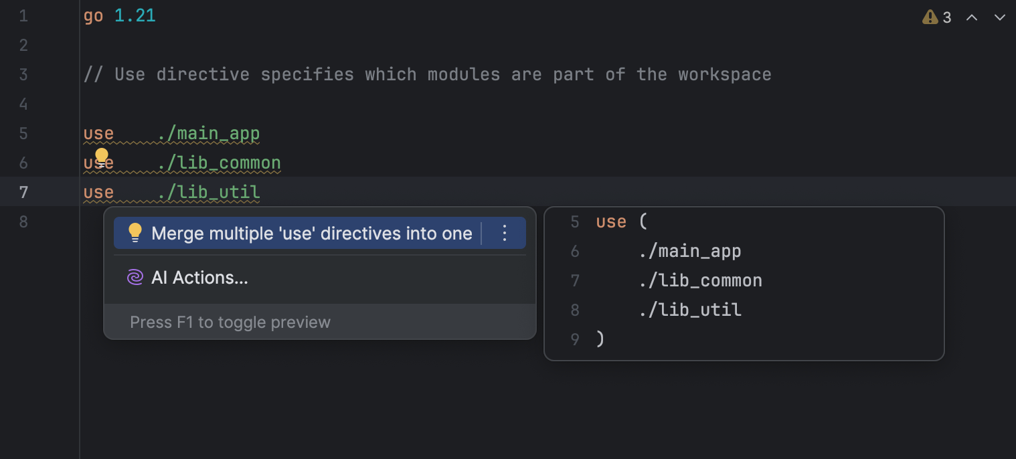This screenshot has width=1016, height=459.
Task: Click the up arrow for previous problem
Action: click(x=971, y=17)
